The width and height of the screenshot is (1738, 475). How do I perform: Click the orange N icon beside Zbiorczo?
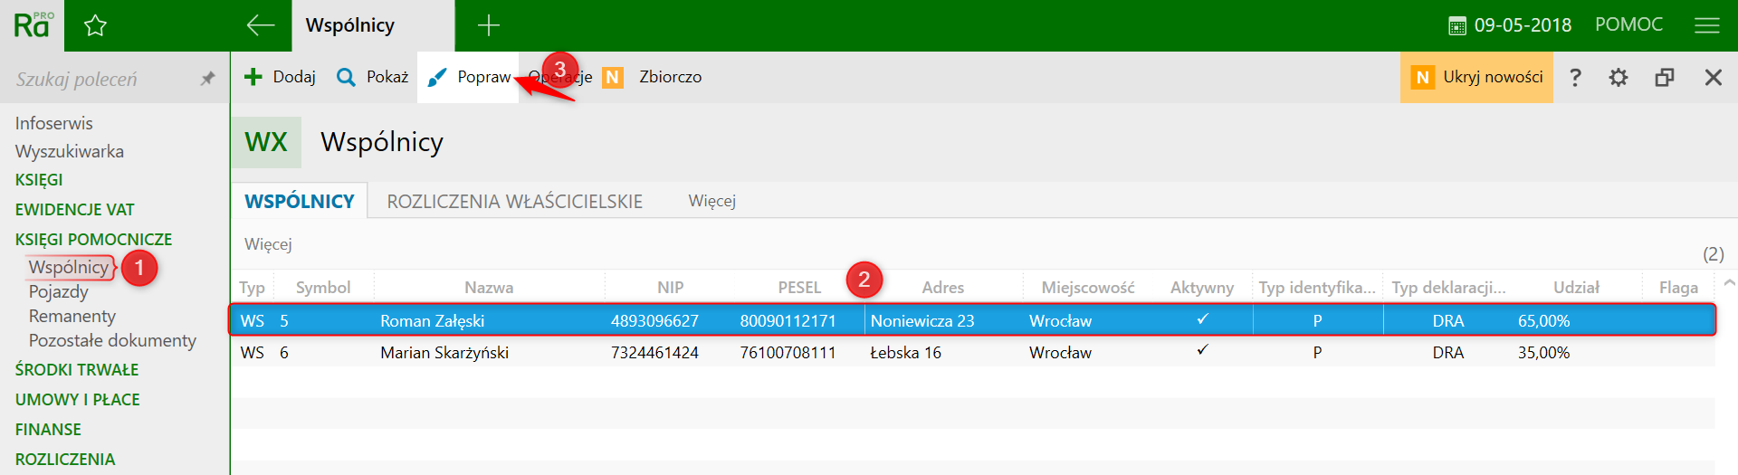point(613,77)
